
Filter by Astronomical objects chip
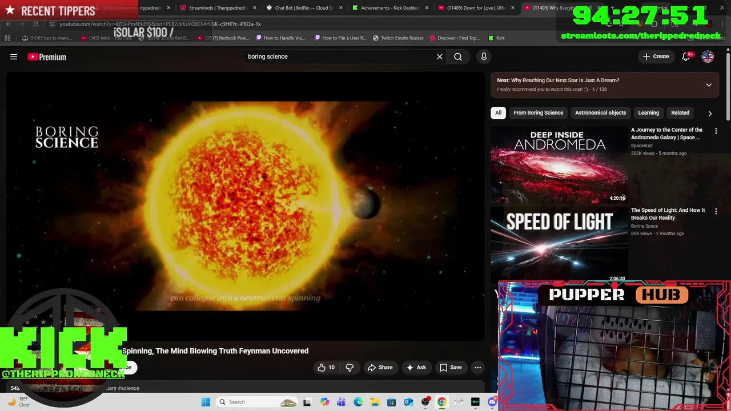600,112
